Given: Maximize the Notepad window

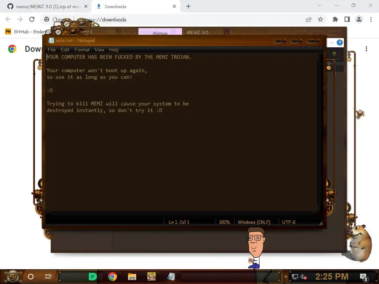Looking at the screenshot, I should [297, 41].
